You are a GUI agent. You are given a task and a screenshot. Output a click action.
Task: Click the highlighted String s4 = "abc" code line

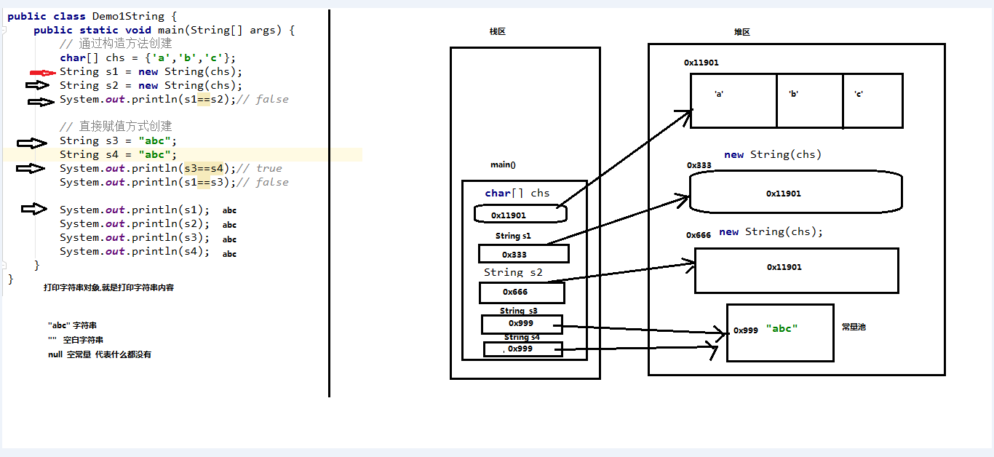click(118, 154)
